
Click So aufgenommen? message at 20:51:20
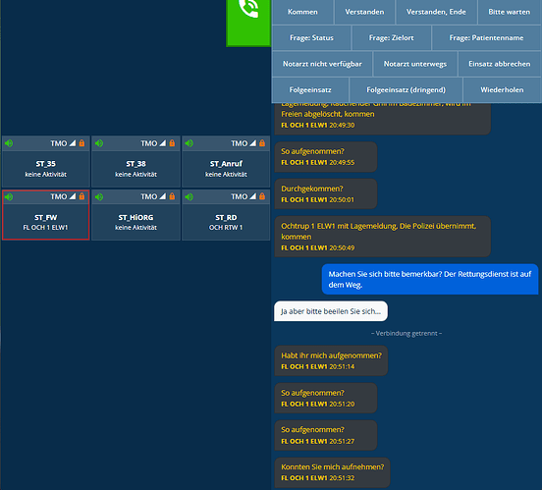tap(326, 398)
